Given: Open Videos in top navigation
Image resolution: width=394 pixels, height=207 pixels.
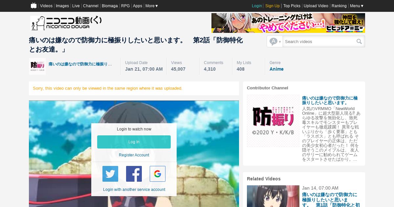Looking at the screenshot, I should pos(46,6).
